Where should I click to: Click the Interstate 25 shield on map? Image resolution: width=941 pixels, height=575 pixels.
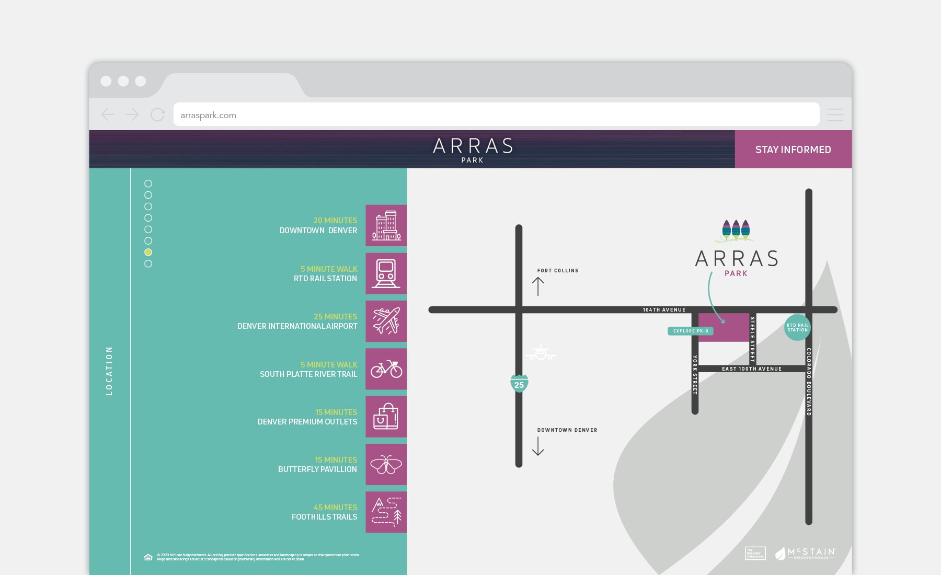pos(519,384)
